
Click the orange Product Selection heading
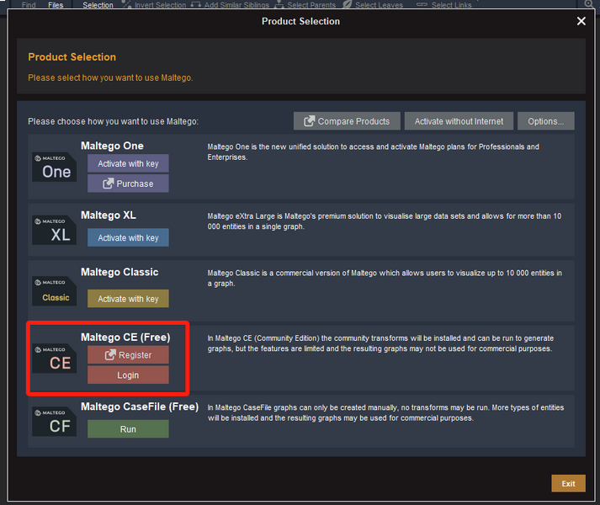click(x=72, y=57)
